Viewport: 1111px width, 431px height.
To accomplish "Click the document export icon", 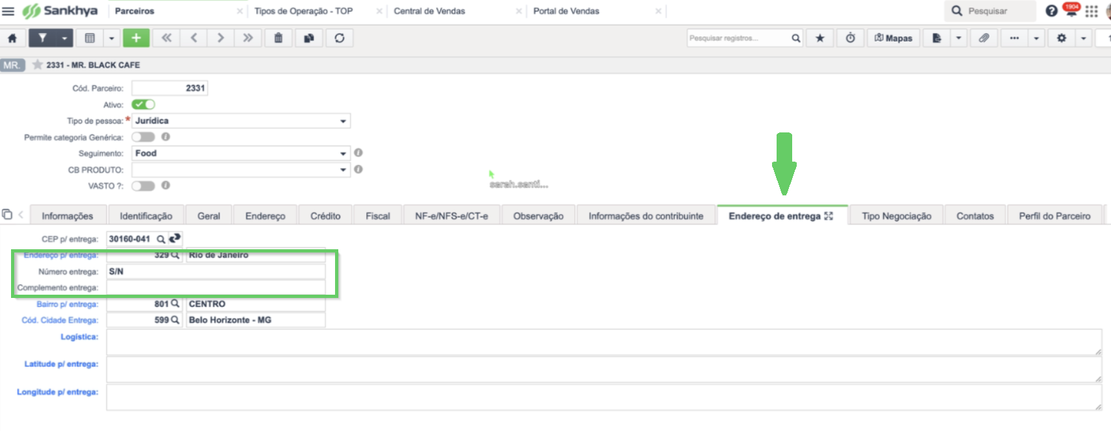I will pos(937,38).
